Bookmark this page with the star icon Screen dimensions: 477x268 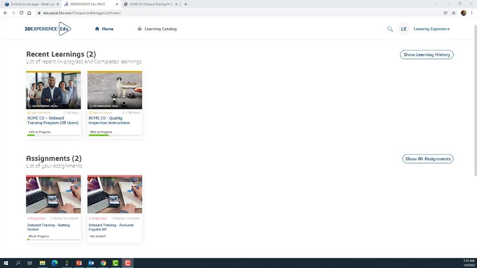[x=454, y=13]
